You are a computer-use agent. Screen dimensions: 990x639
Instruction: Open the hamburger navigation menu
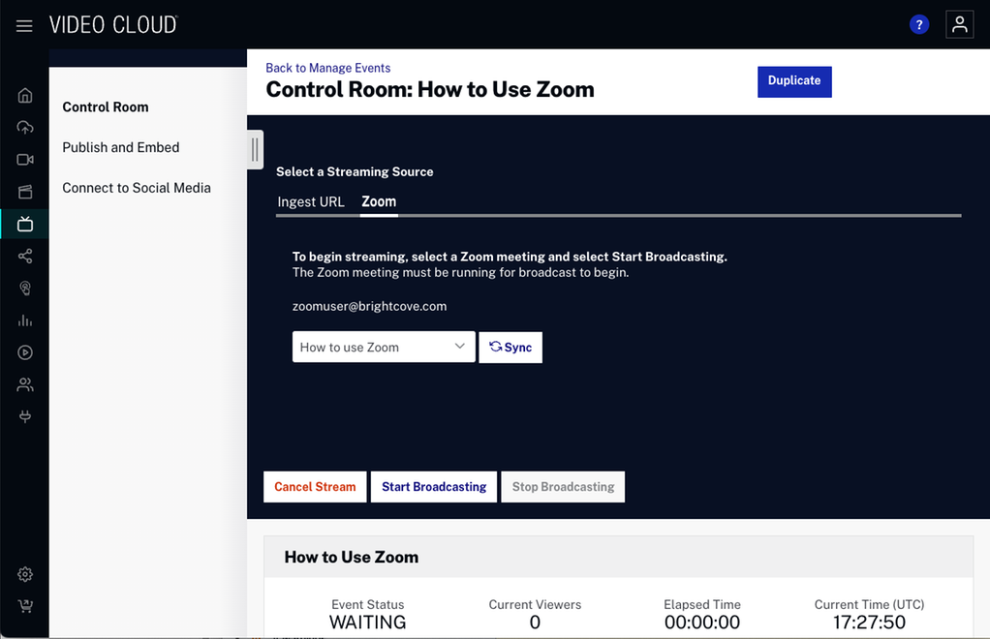coord(24,25)
